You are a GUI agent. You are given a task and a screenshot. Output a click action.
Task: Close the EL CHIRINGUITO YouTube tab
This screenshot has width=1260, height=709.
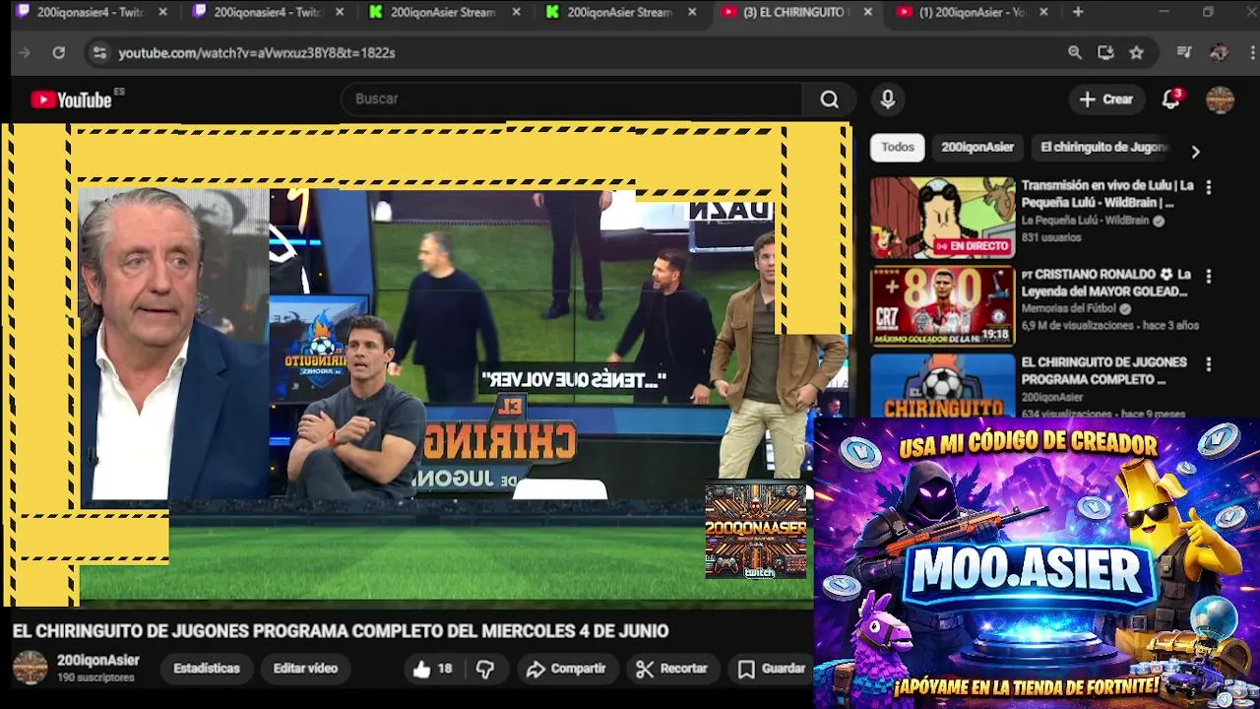pyautogui.click(x=867, y=12)
